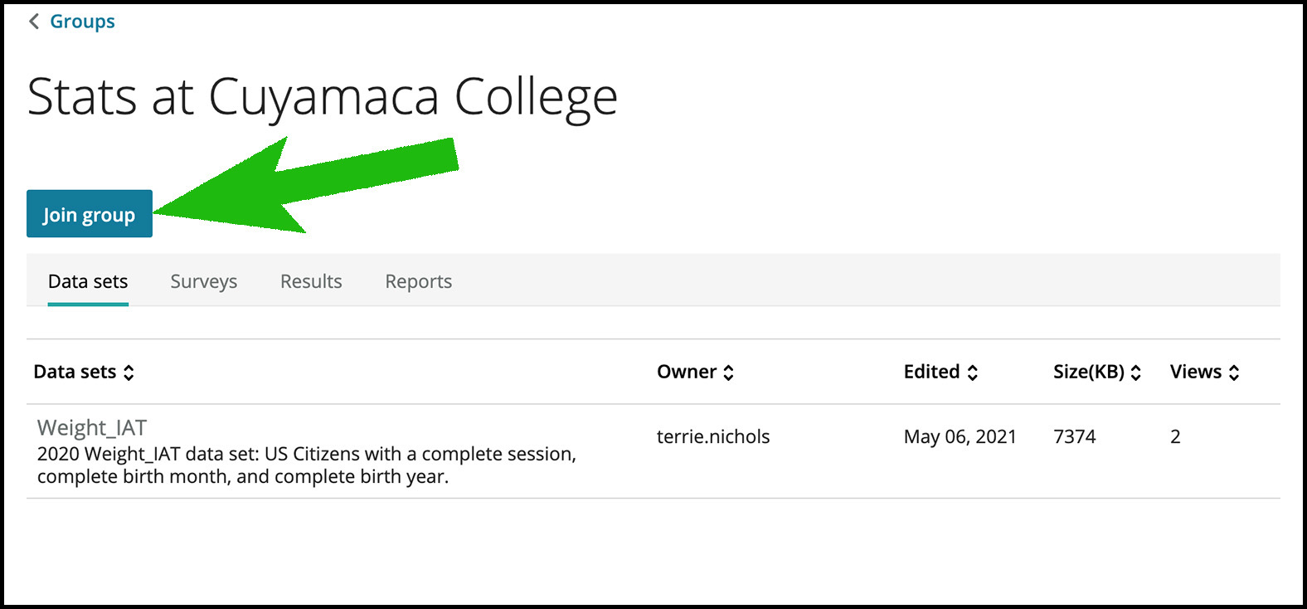
Task: Open the Results tab
Action: pos(311,281)
